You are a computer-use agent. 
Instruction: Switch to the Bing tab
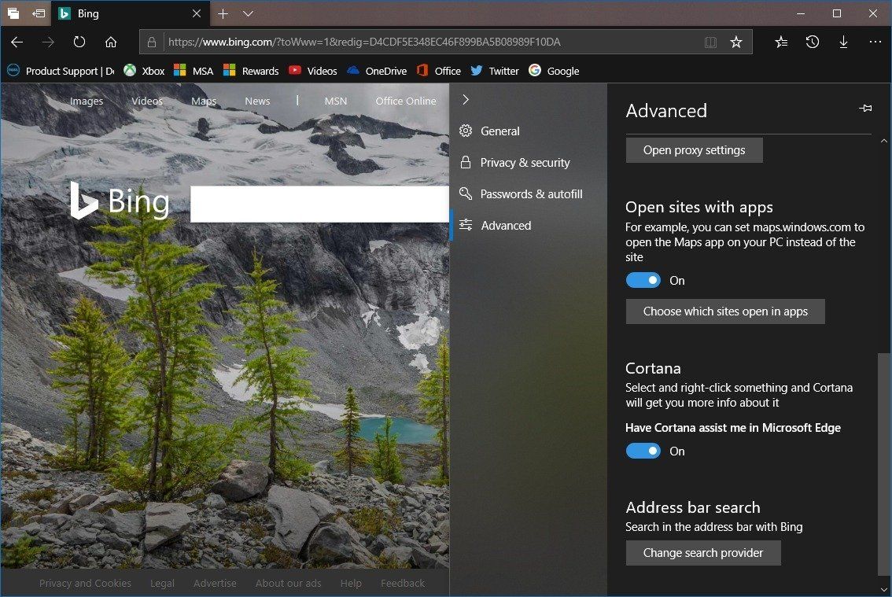coord(90,13)
